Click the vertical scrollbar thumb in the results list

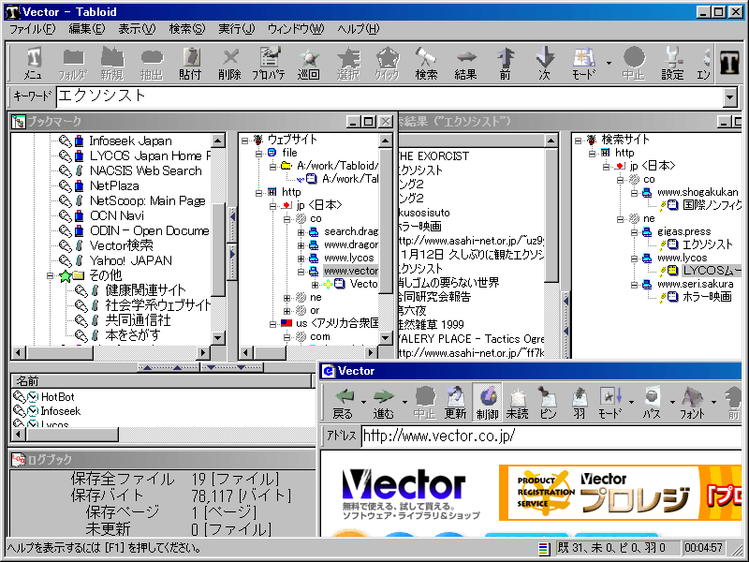[x=551, y=214]
